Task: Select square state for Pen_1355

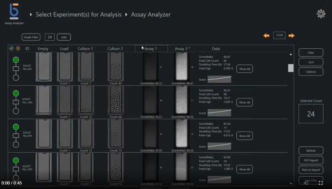Action: click(16, 169)
